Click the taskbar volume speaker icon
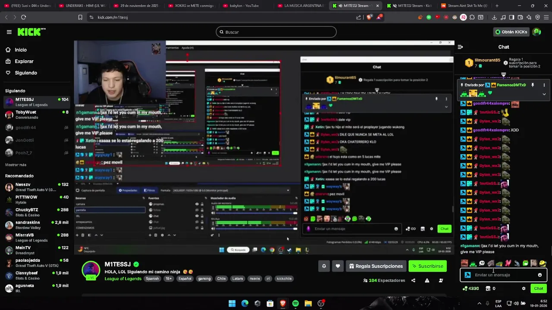This screenshot has width=552, height=310. pos(517,304)
